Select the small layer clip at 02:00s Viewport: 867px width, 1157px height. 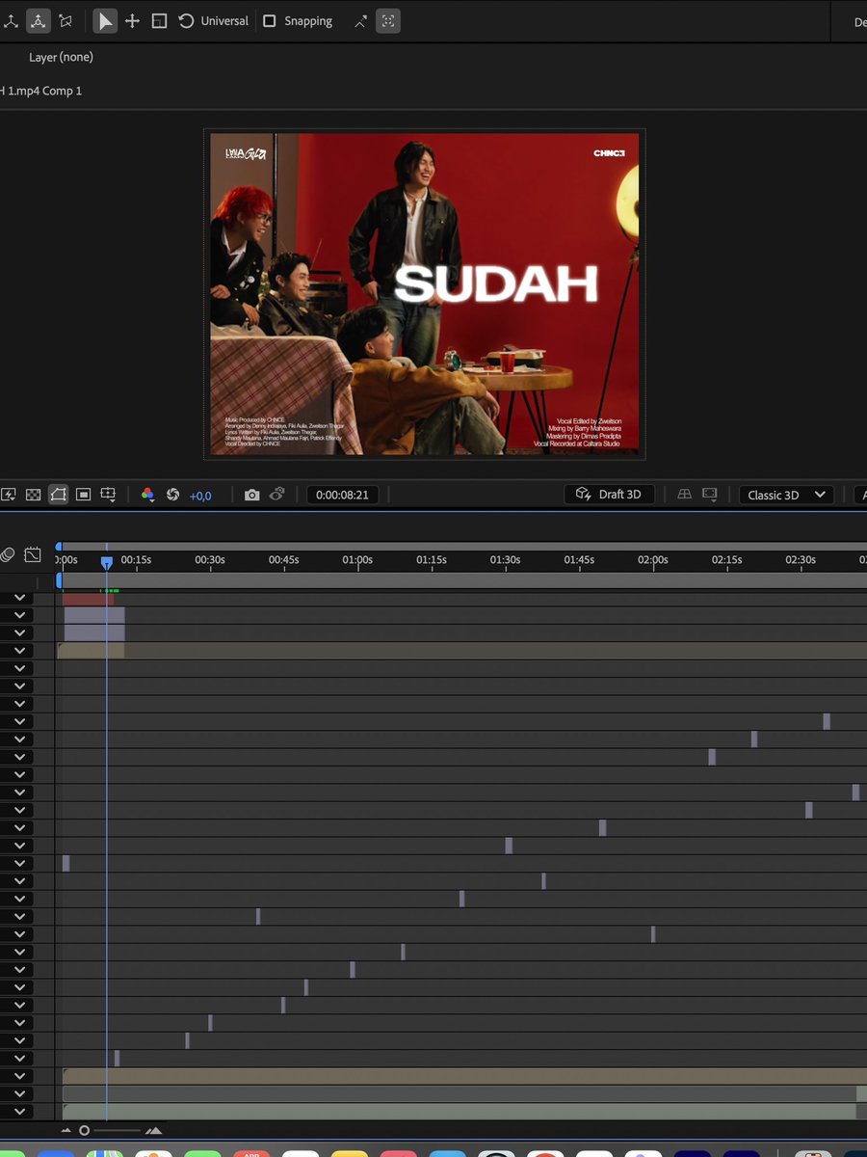pos(653,934)
